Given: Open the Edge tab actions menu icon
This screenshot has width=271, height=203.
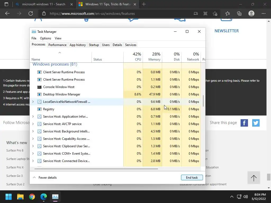Looking at the screenshot, I should tap(6, 4).
